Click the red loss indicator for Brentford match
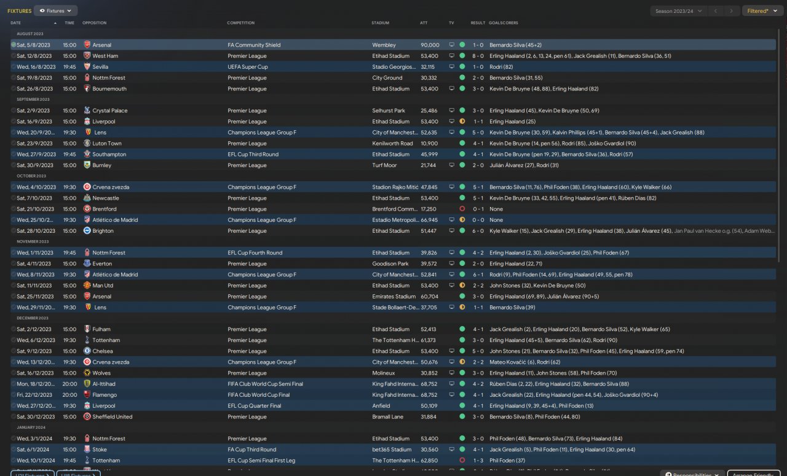Viewport: 787px width, 476px height. [x=462, y=209]
